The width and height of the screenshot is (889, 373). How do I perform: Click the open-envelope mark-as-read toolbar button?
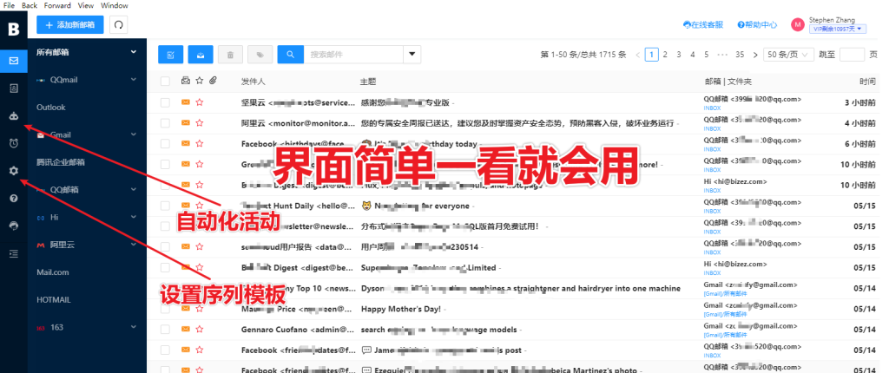(x=201, y=55)
